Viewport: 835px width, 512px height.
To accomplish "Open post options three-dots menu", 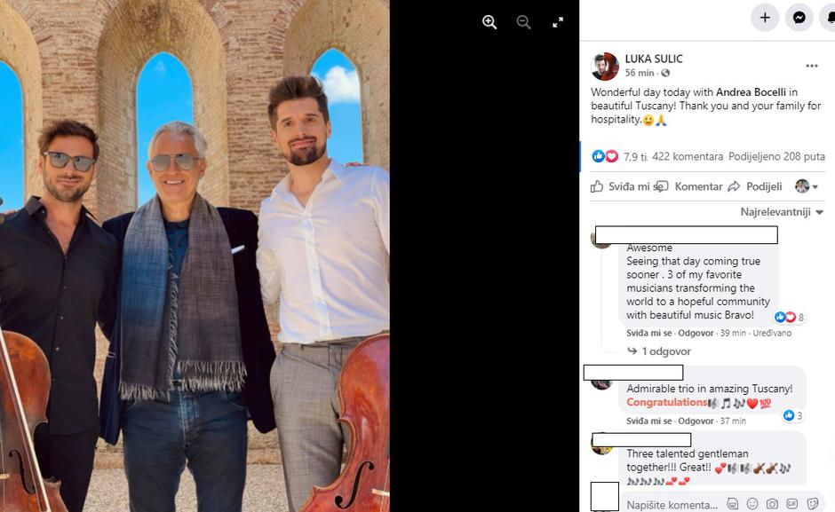I will click(812, 66).
